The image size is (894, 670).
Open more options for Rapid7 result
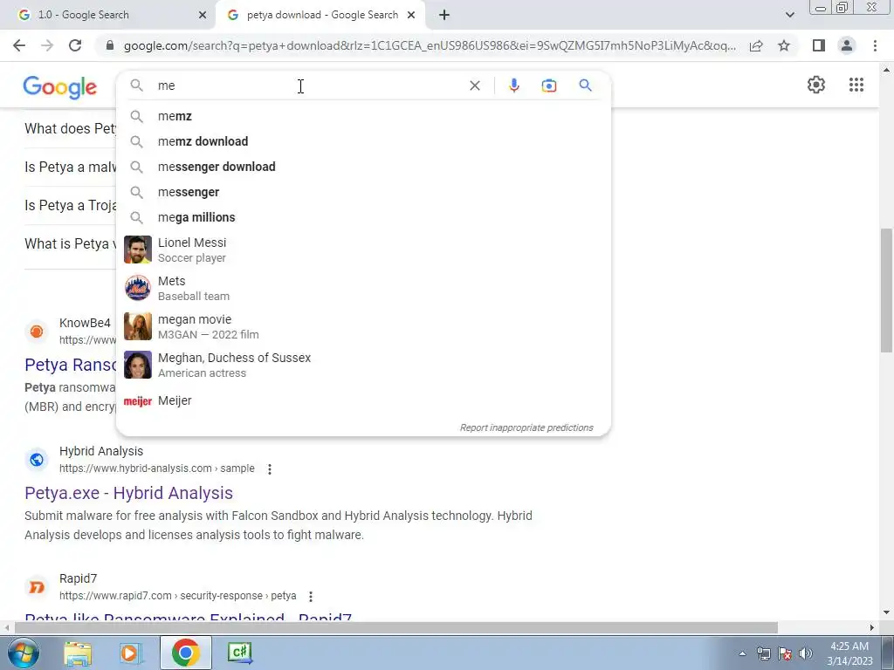[310, 597]
